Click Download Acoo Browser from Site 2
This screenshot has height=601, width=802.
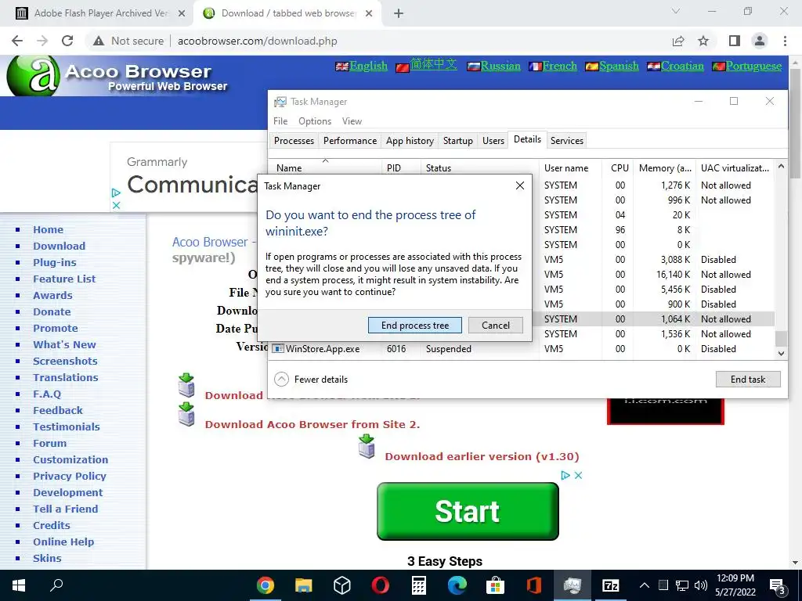(312, 424)
